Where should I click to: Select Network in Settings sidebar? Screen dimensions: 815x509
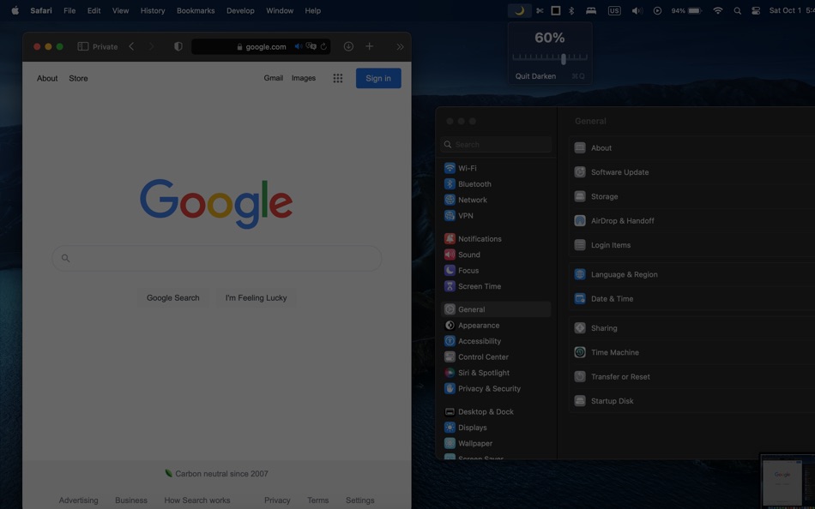(496, 200)
